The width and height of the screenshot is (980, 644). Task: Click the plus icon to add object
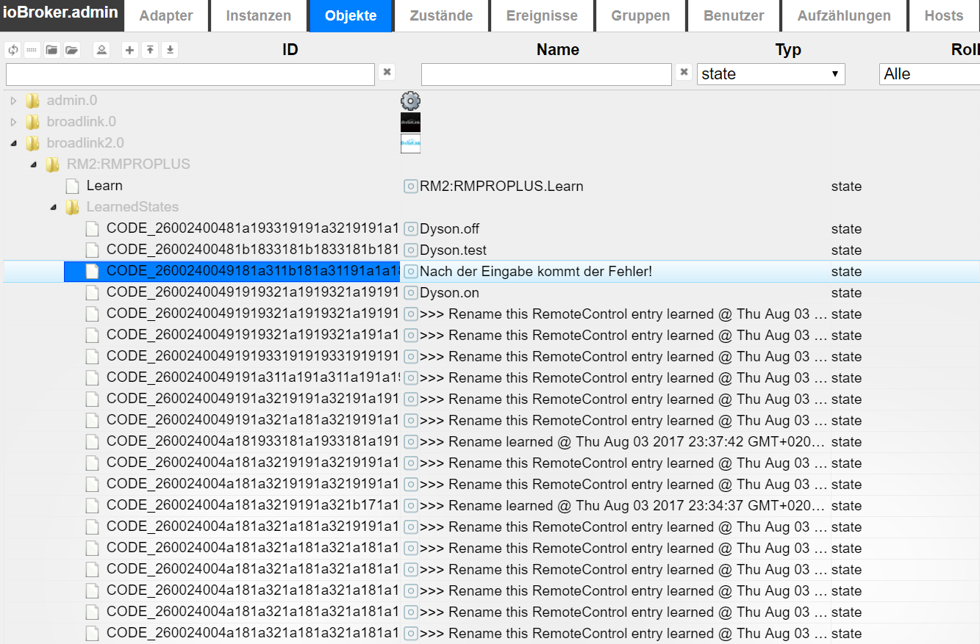tap(130, 50)
